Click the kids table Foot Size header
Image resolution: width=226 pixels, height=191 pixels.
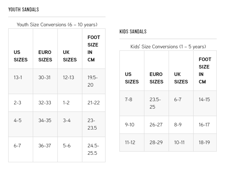205,71
